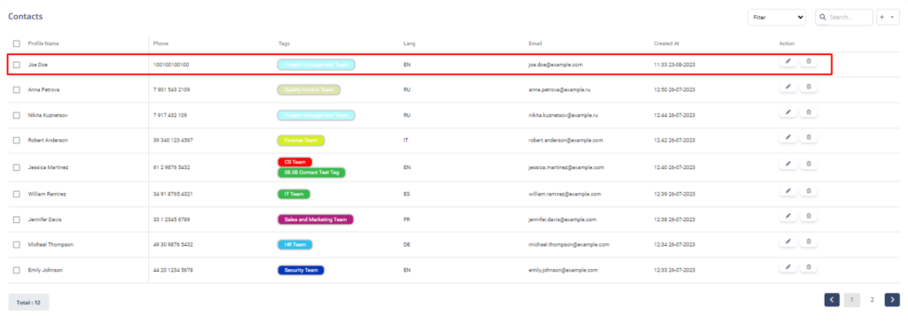Go to next page arrow

point(892,300)
